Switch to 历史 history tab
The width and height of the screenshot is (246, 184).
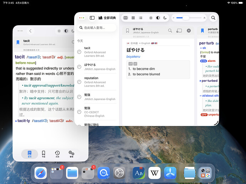point(57,154)
